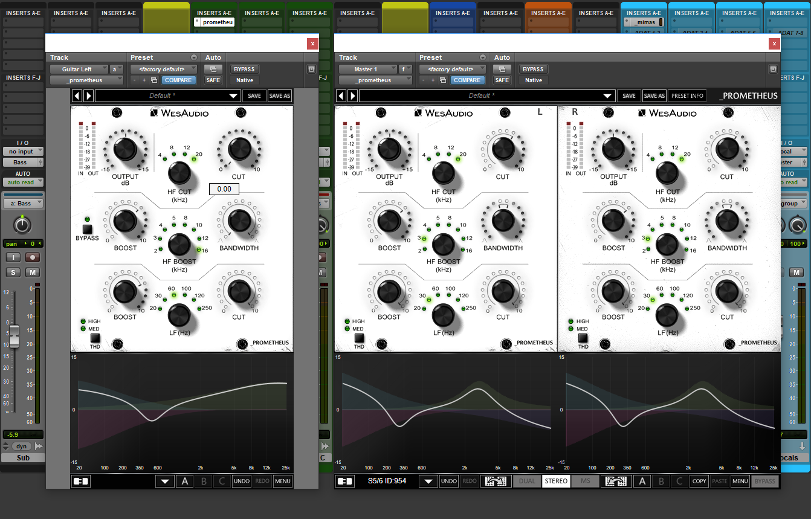This screenshot has height=519, width=811.
Task: Go to next preset in Guitar Left plugin
Action: pyautogui.click(x=88, y=95)
